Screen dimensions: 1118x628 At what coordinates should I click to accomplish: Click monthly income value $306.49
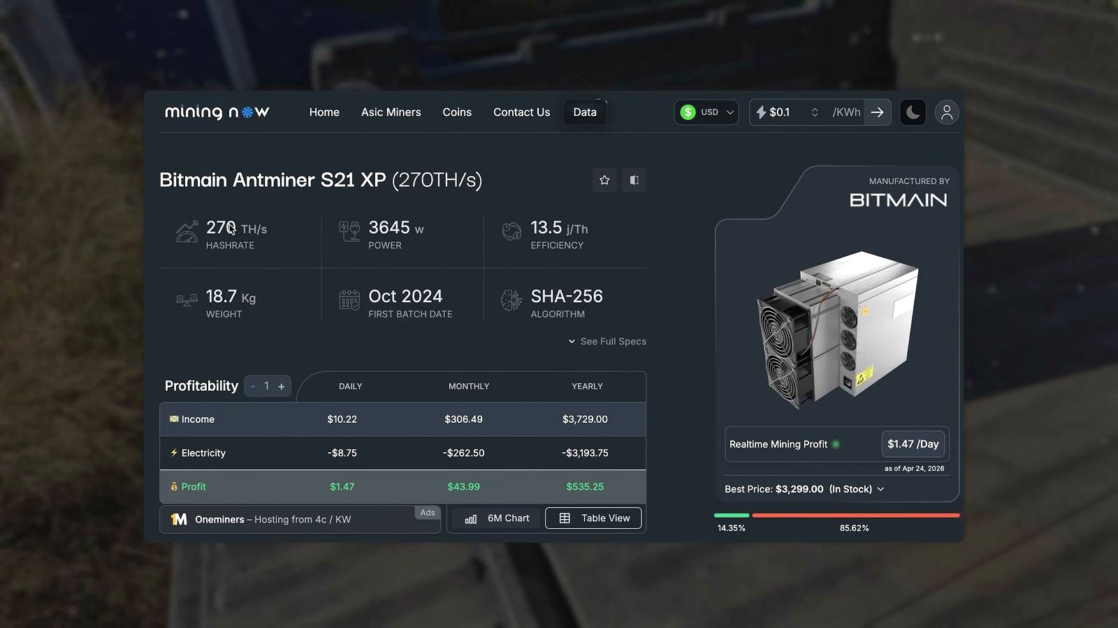(x=463, y=419)
